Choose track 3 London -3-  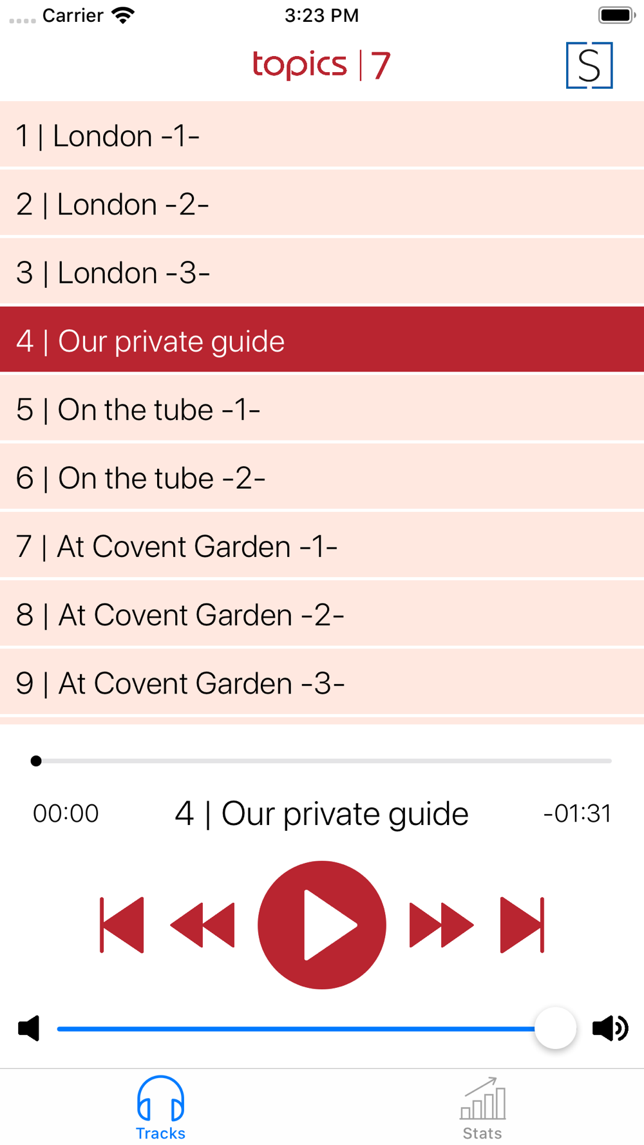(x=322, y=271)
